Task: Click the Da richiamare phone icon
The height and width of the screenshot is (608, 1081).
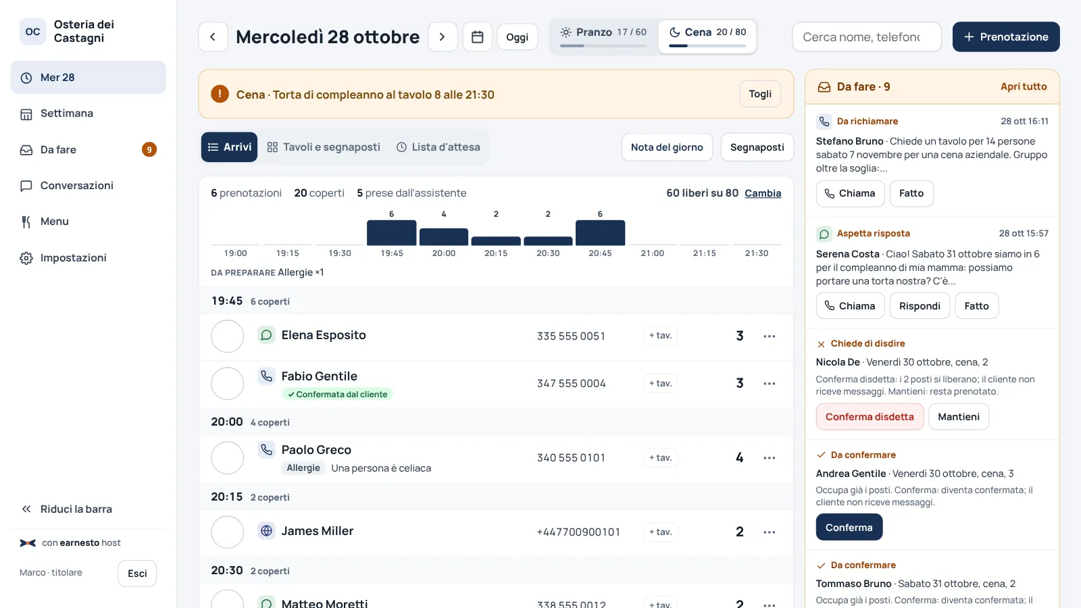Action: click(824, 122)
